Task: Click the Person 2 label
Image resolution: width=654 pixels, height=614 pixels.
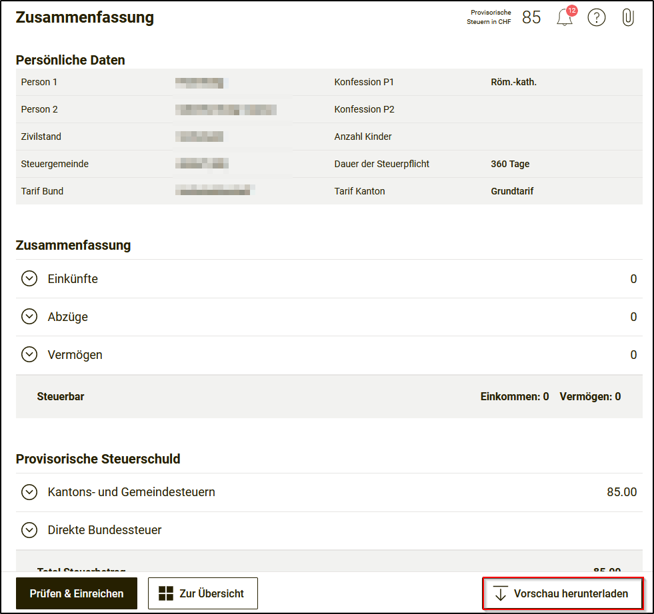Action: click(39, 109)
